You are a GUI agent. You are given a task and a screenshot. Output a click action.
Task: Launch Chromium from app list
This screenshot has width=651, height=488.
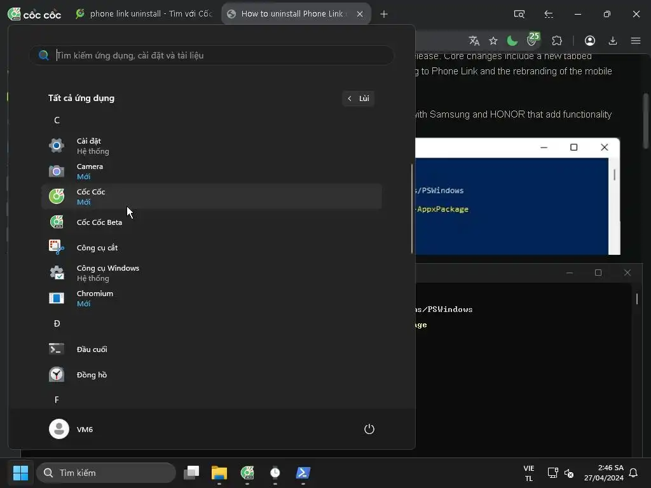point(211,298)
